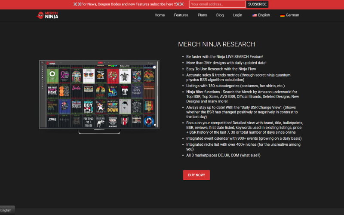Image resolution: width=344 pixels, height=215 pixels.
Task: Click the 'Focus on your competition!' bullet
Action: tap(245, 127)
